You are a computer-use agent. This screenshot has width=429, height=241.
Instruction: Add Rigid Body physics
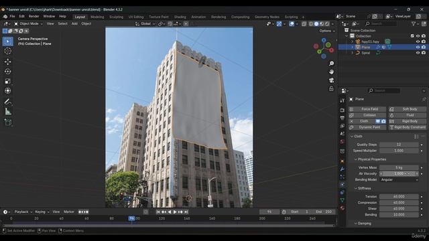point(408,121)
